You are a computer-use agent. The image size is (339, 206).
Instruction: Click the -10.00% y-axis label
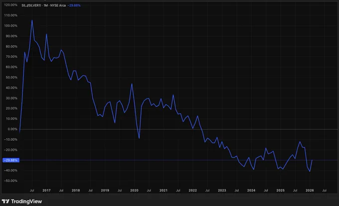10,139
